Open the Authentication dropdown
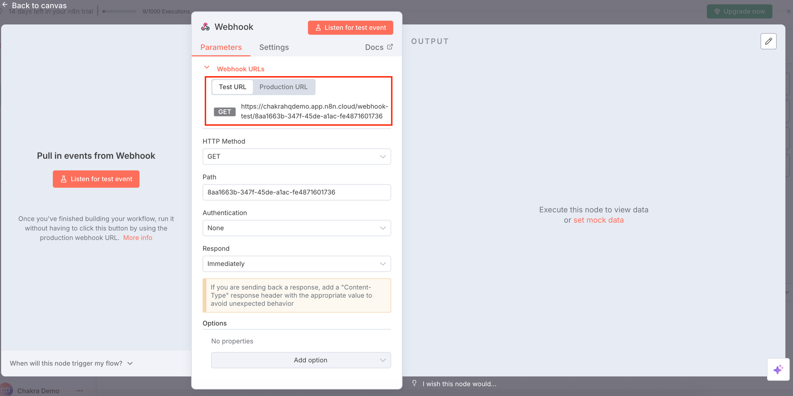The height and width of the screenshot is (396, 793). 297,228
